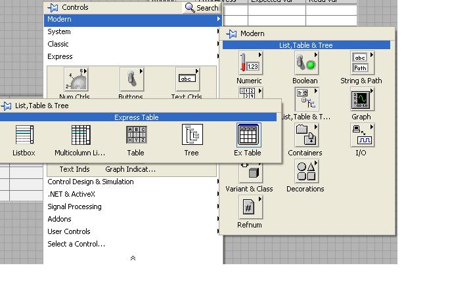Open the Text Ctrls Express palette
This screenshot has width=473, height=295.
click(x=187, y=79)
